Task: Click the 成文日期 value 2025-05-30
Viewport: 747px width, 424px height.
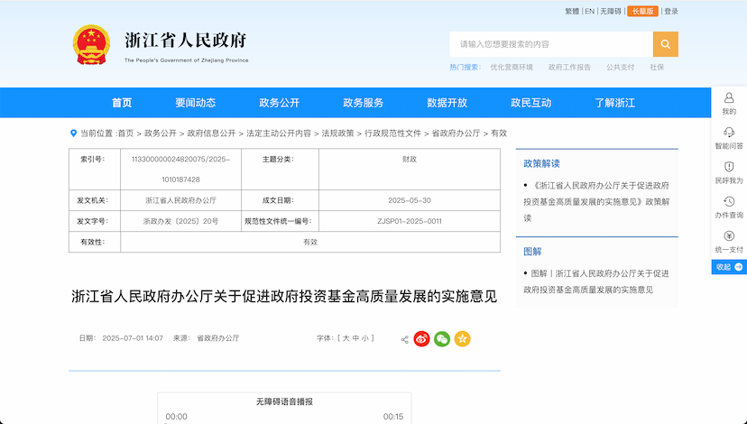Action: coord(410,200)
